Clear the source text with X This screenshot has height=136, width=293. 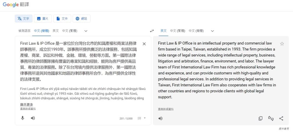[144, 44]
